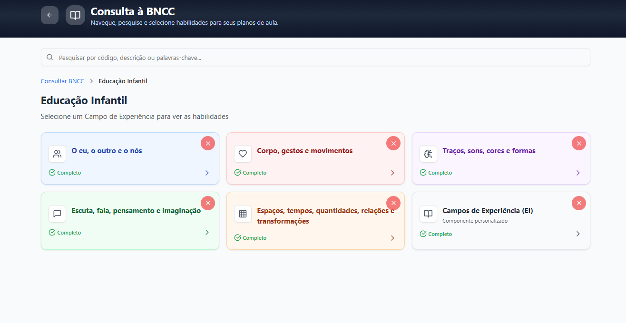Remove the Traços, sons, cores e formas card
The image size is (626, 323).
(x=579, y=143)
